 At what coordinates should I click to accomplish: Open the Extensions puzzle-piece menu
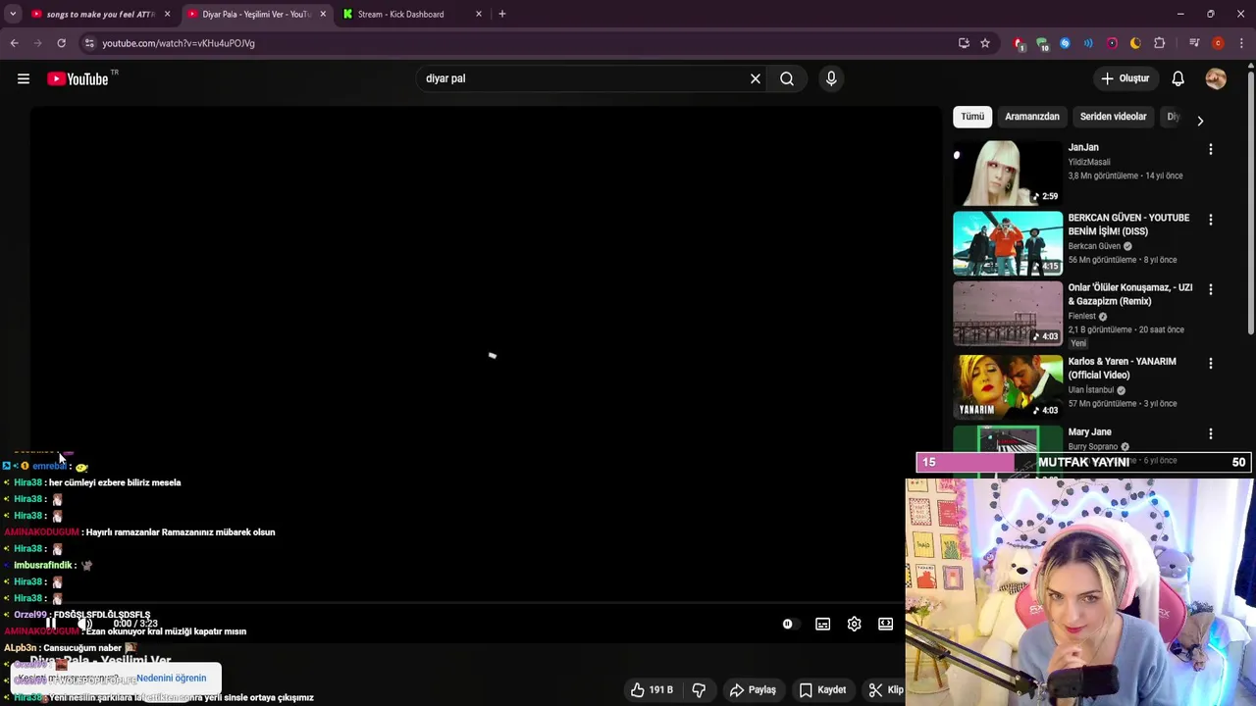coord(1159,43)
